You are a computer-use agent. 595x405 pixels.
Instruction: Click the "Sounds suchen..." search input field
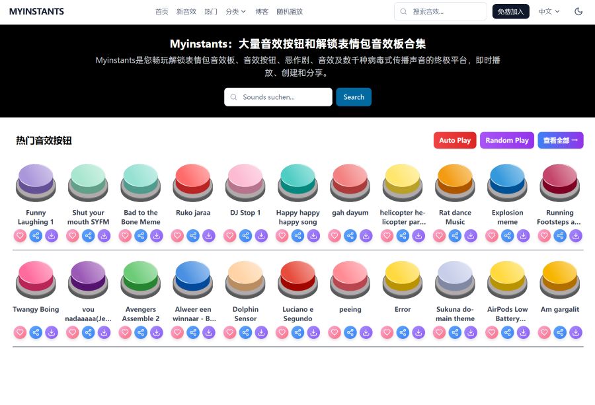tap(278, 96)
